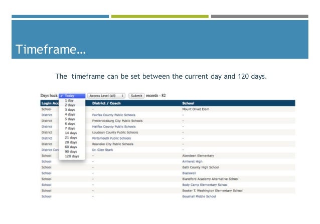Pick 14 days in the dropdown list
The width and height of the screenshot is (320, 224).
72,133
